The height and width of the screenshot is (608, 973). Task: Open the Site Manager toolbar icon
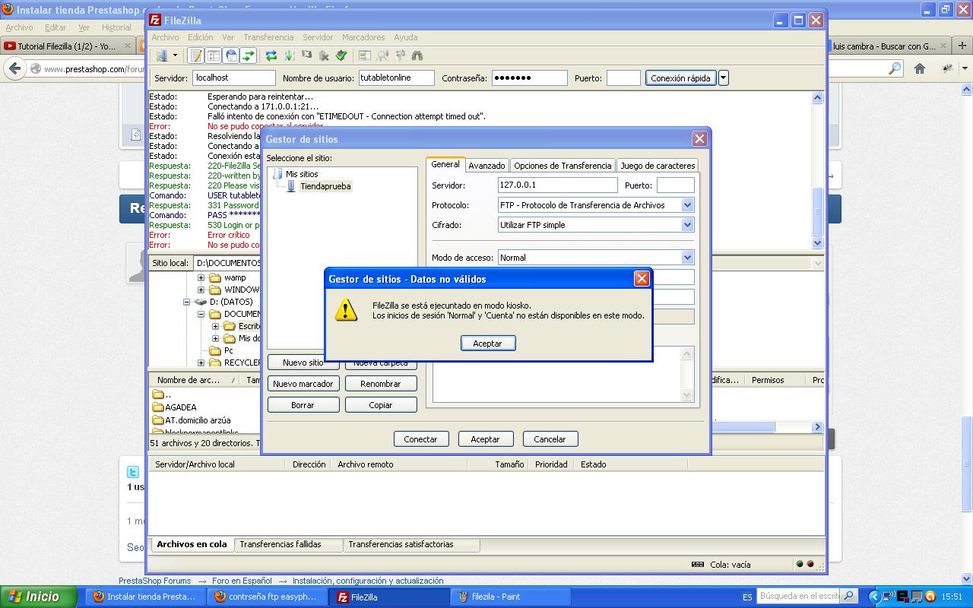[162, 55]
